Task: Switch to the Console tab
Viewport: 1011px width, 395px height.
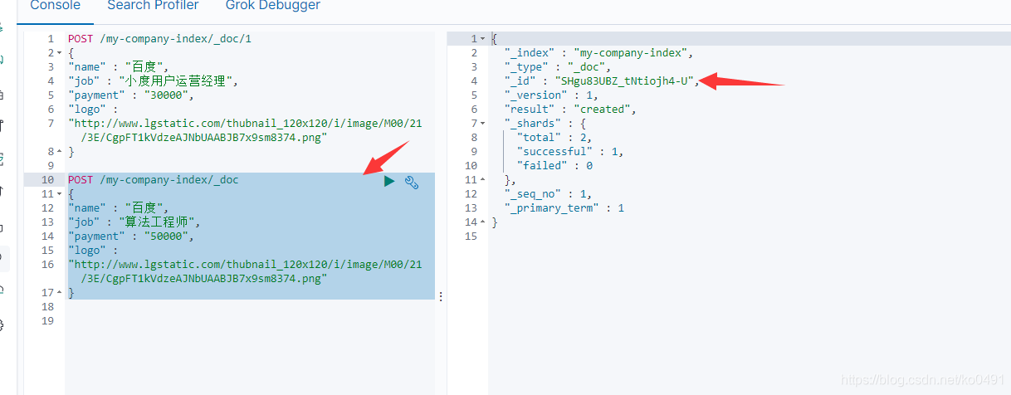Action: (56, 6)
